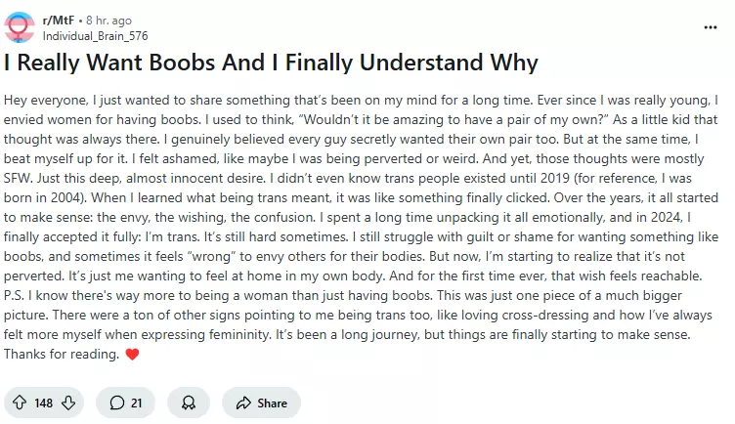The height and width of the screenshot is (424, 735).
Task: Click the red heart emoji in the post
Action: 133,354
